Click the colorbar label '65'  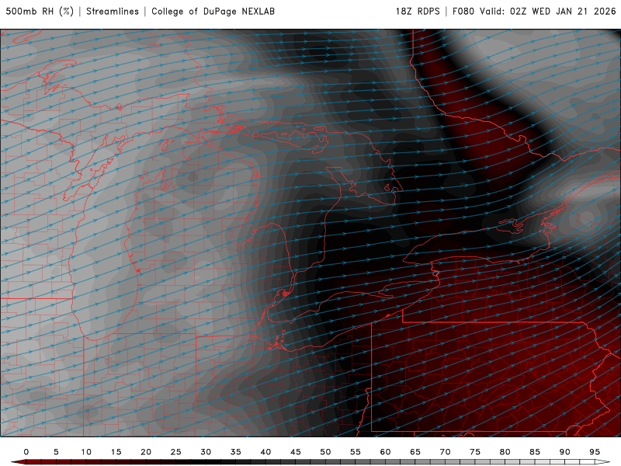(x=415, y=452)
